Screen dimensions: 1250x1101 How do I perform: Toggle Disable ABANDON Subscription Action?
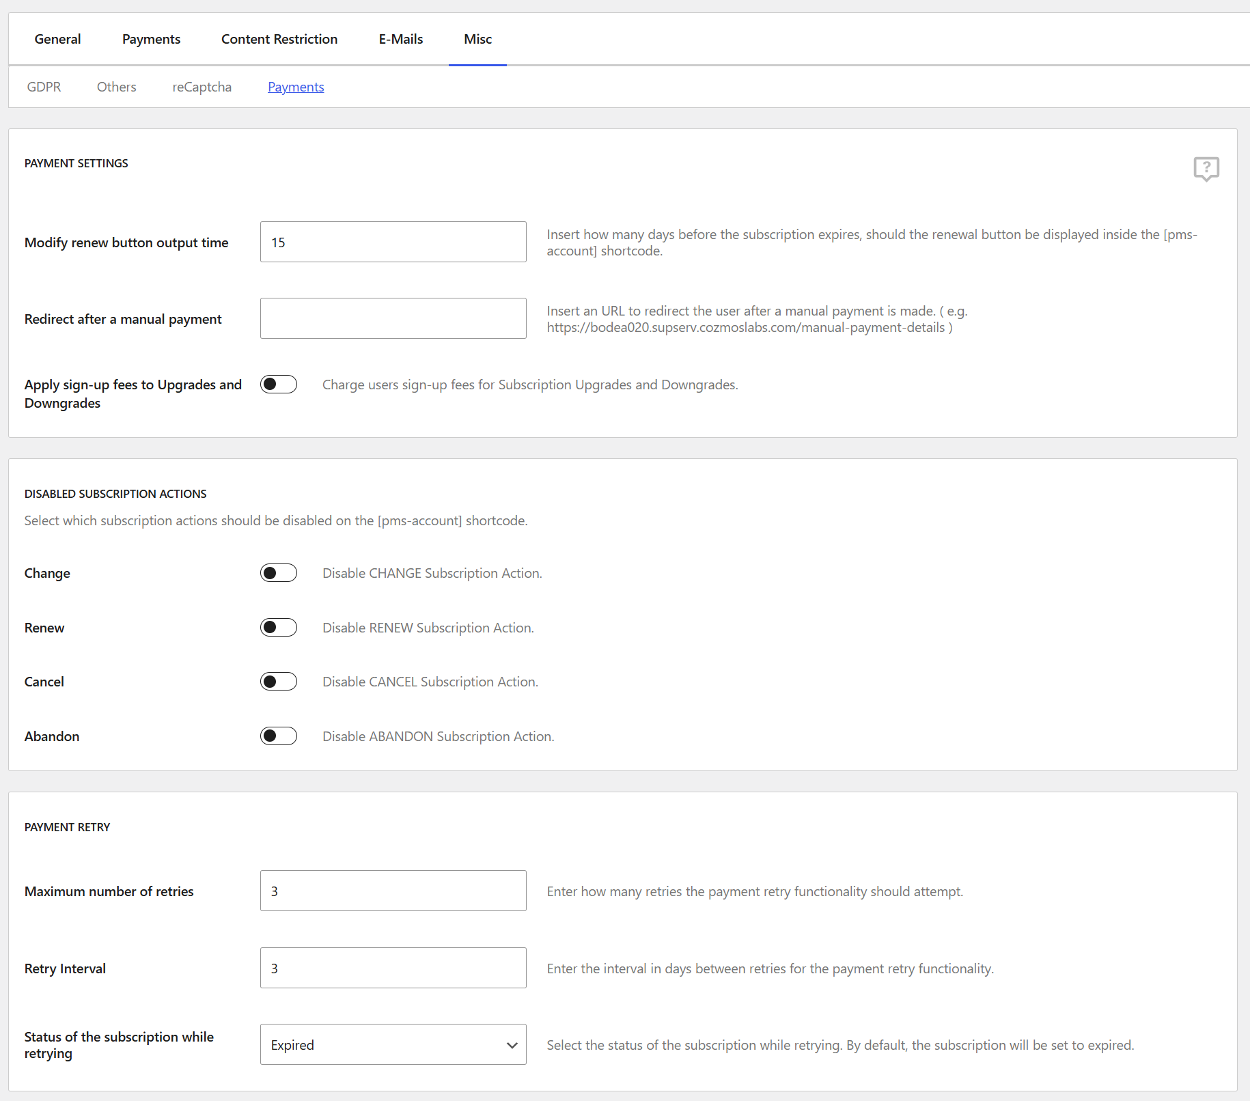(x=279, y=736)
